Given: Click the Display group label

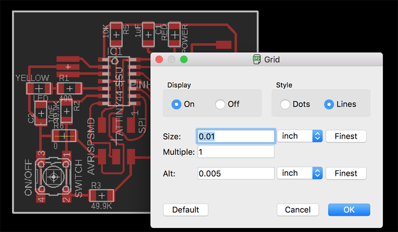Looking at the screenshot, I should (179, 85).
